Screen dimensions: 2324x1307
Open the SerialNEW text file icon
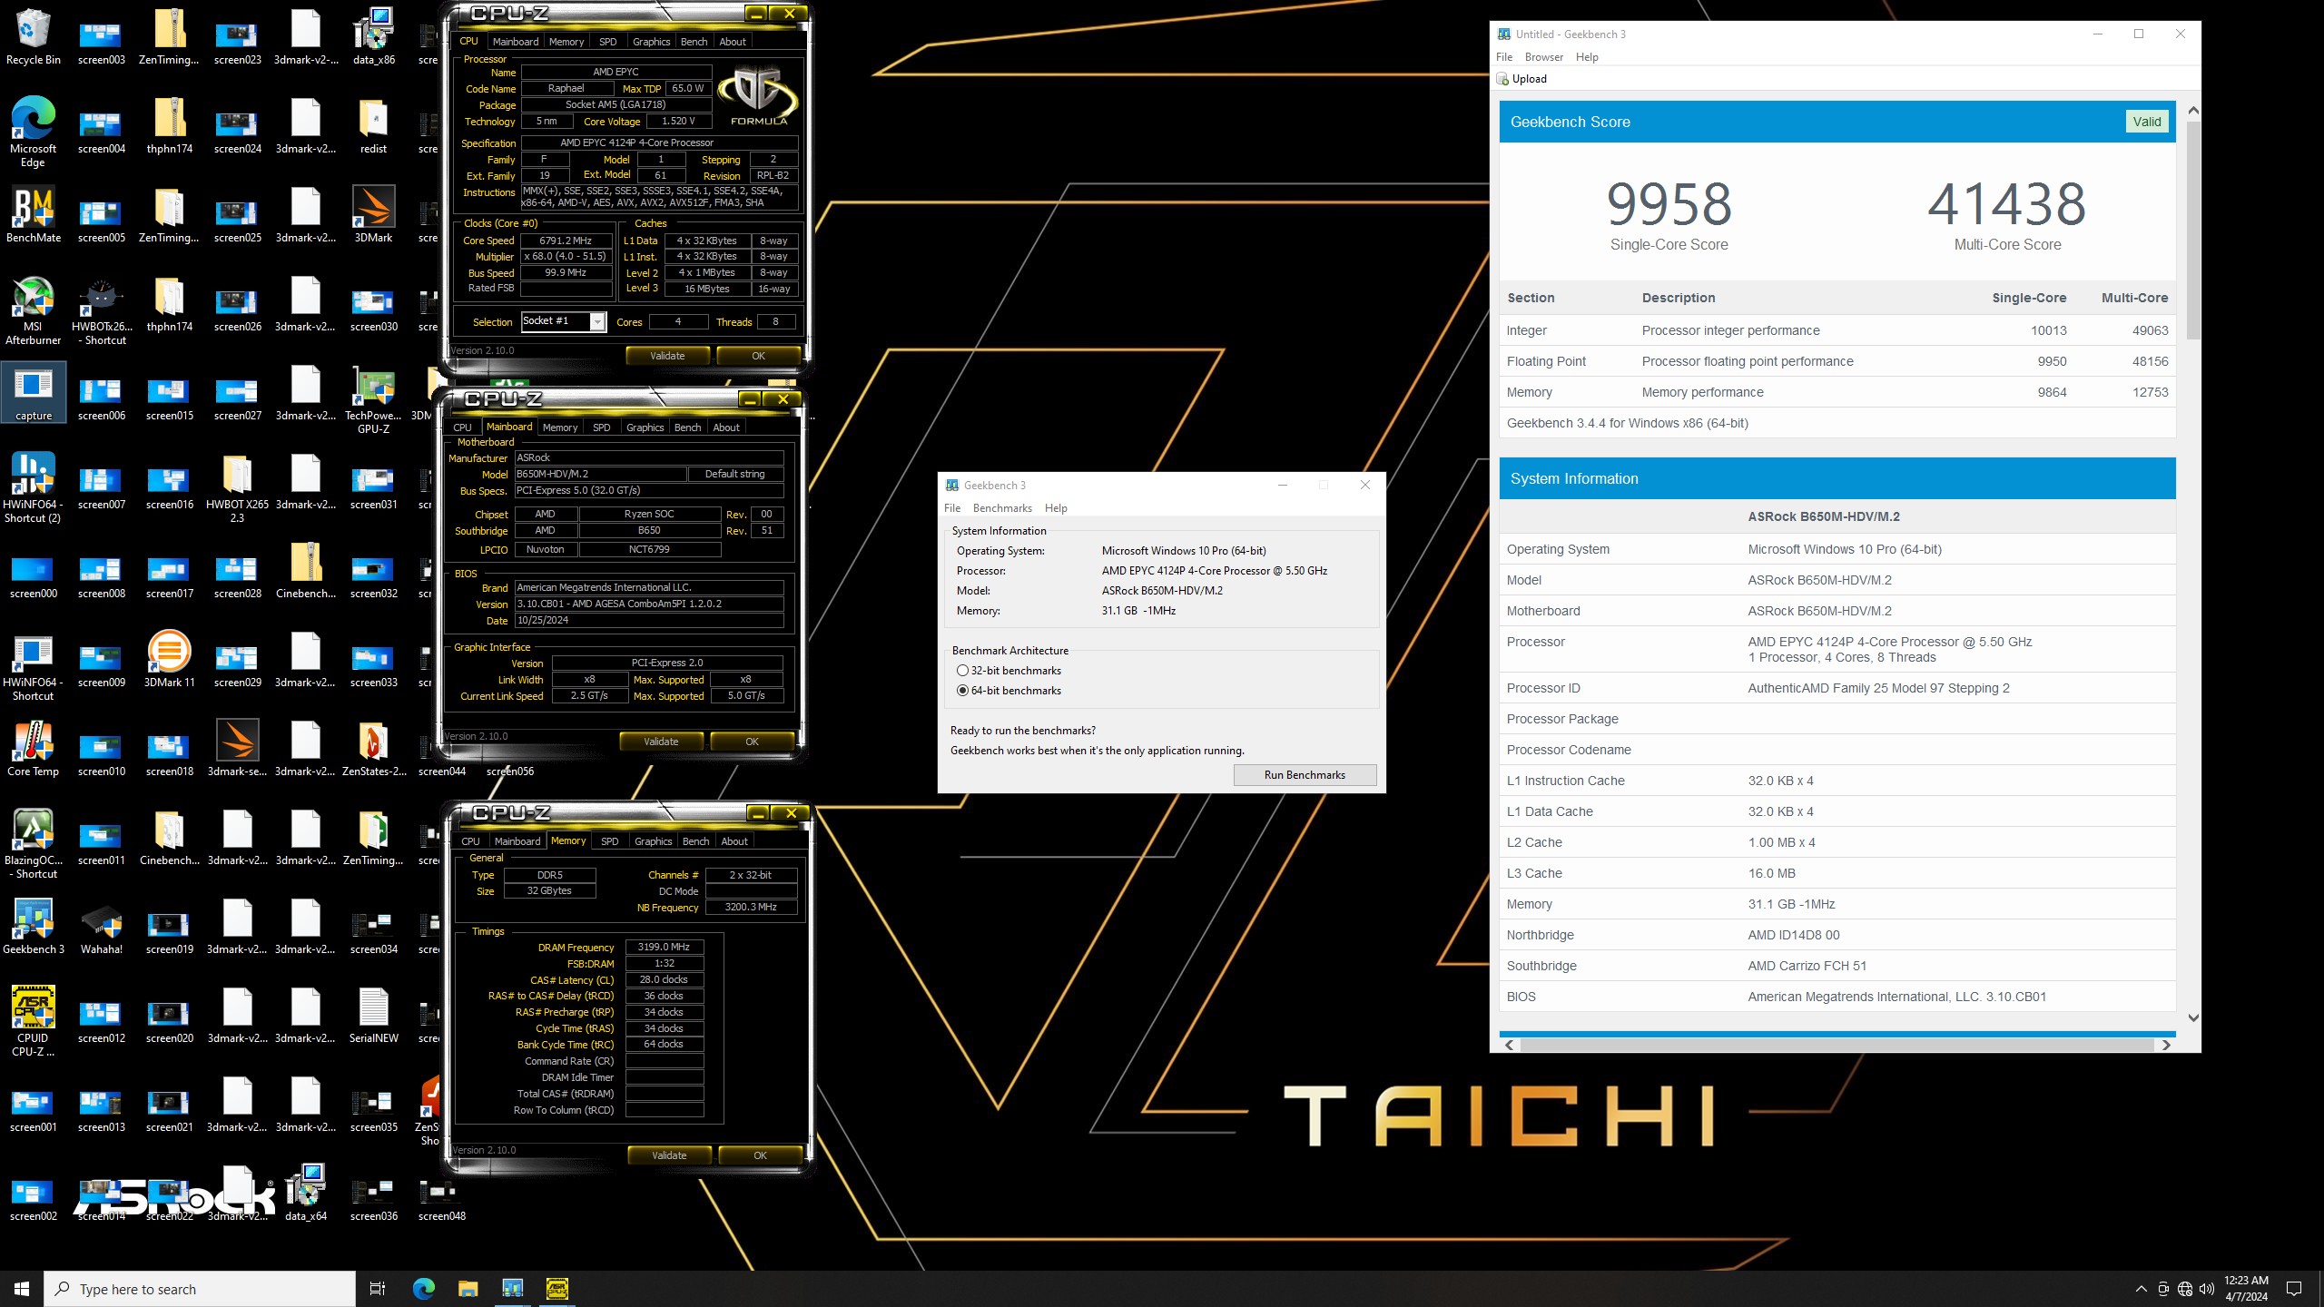tap(373, 1015)
